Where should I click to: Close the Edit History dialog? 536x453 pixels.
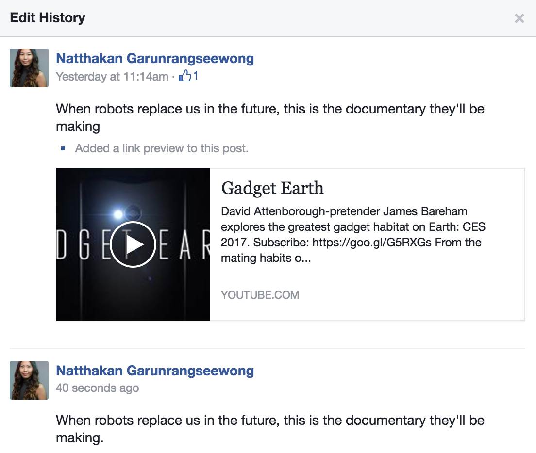tap(519, 18)
